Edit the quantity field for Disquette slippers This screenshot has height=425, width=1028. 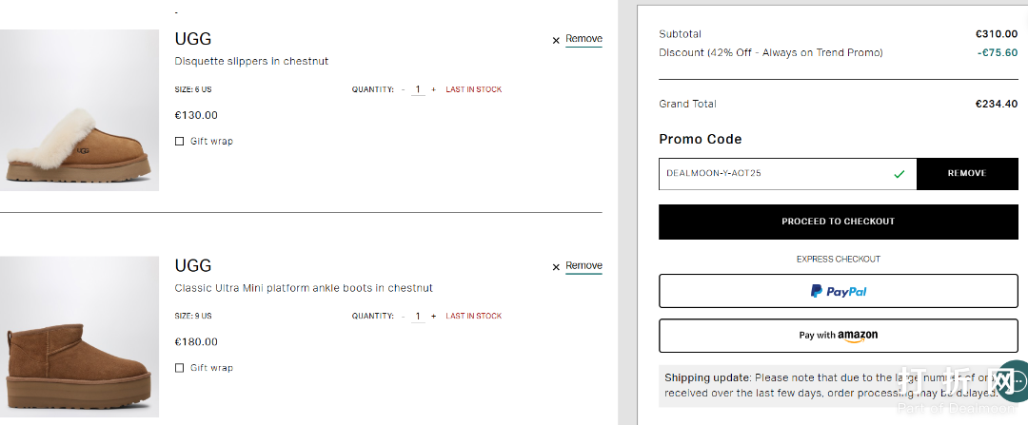point(418,89)
